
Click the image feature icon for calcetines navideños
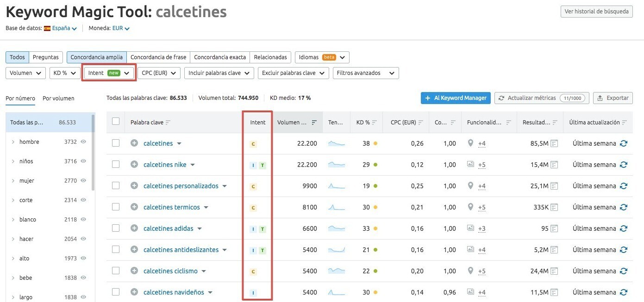470,292
